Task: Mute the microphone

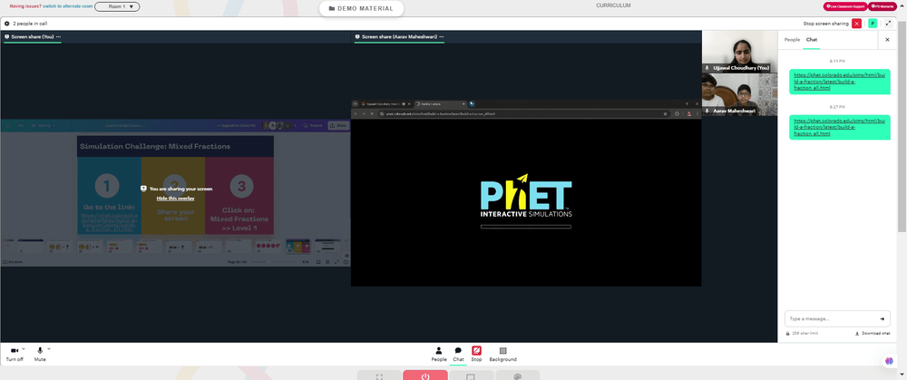Action: click(x=40, y=354)
